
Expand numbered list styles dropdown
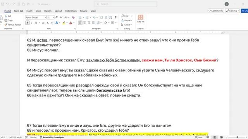coord(90,17)
